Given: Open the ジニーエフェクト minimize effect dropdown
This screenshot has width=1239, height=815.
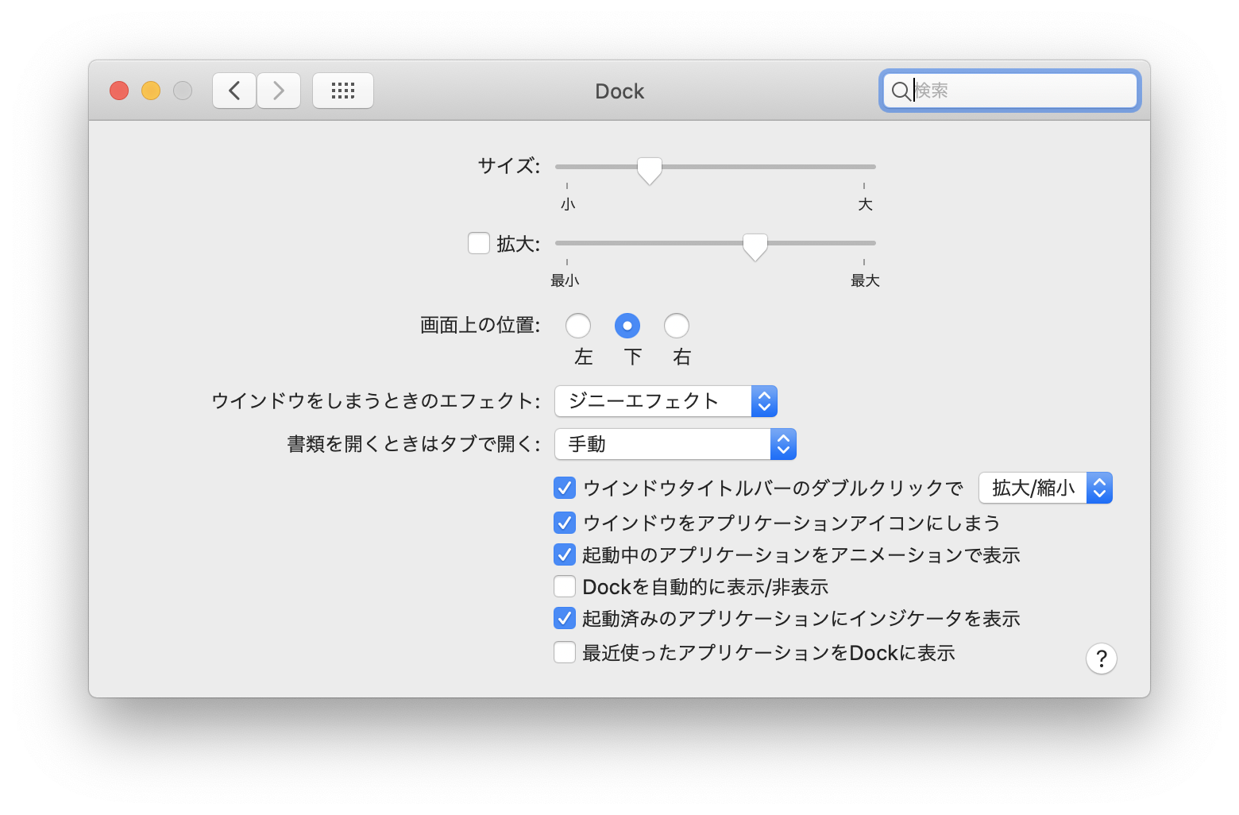Looking at the screenshot, I should (666, 401).
